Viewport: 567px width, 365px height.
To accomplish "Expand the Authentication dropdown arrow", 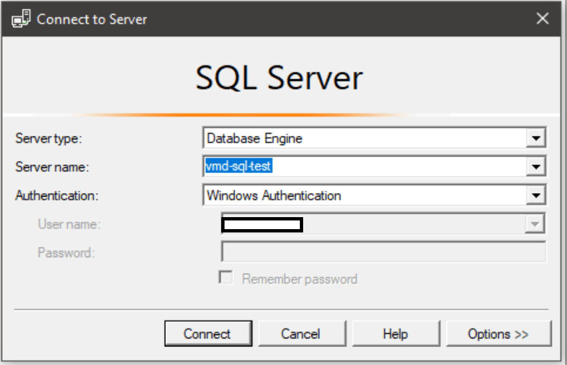I will (x=535, y=195).
